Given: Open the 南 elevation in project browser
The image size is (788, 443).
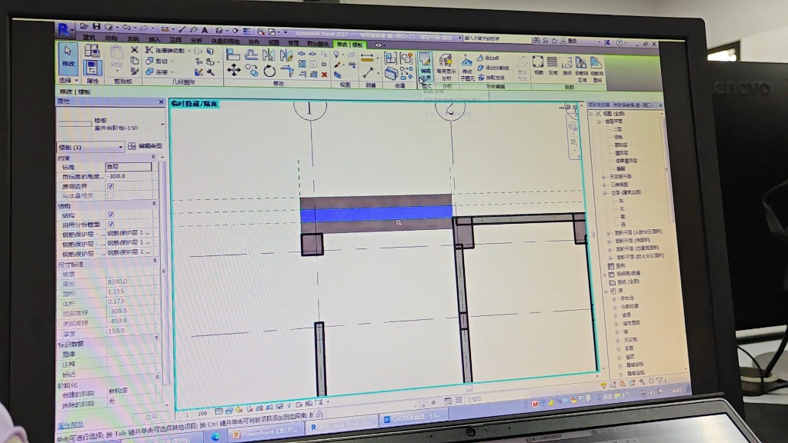Looking at the screenshot, I should pos(623,216).
